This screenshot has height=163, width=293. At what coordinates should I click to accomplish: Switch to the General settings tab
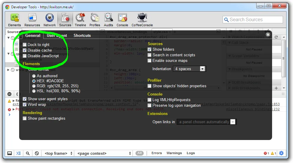tap(33, 35)
